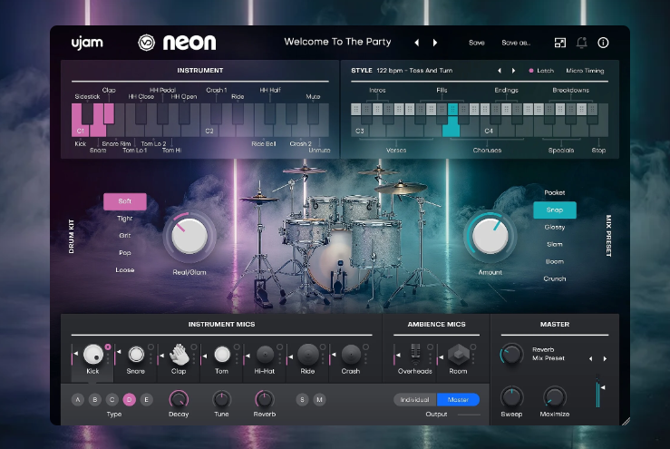Select the Kick drum mic icon
This screenshot has height=449, width=670.
pos(93,354)
